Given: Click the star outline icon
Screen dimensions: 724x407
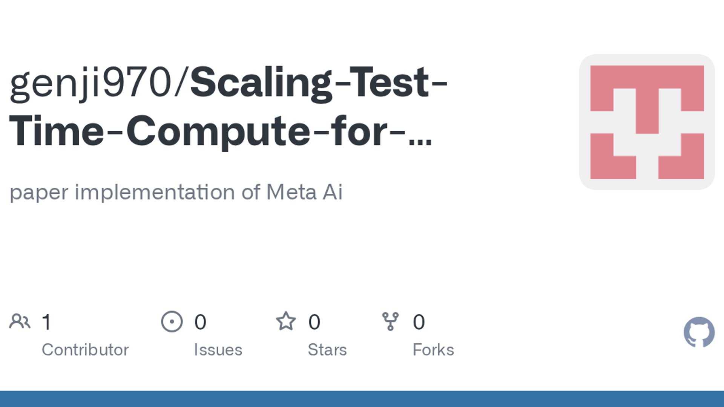Looking at the screenshot, I should 286,321.
